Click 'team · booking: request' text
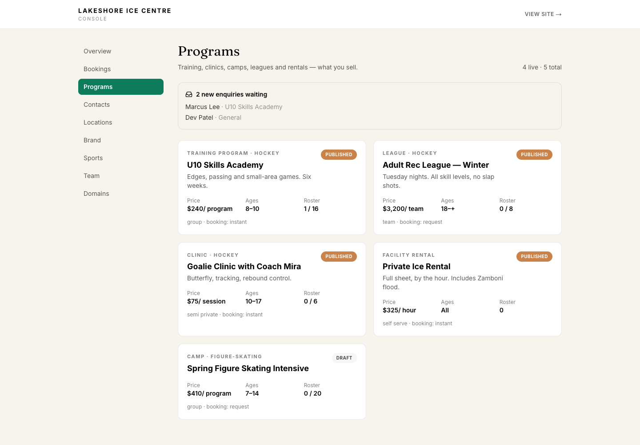The height and width of the screenshot is (445, 640). coord(412,222)
